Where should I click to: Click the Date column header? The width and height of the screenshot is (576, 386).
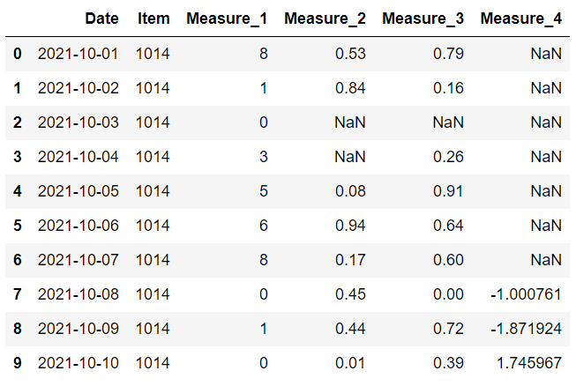click(x=102, y=19)
